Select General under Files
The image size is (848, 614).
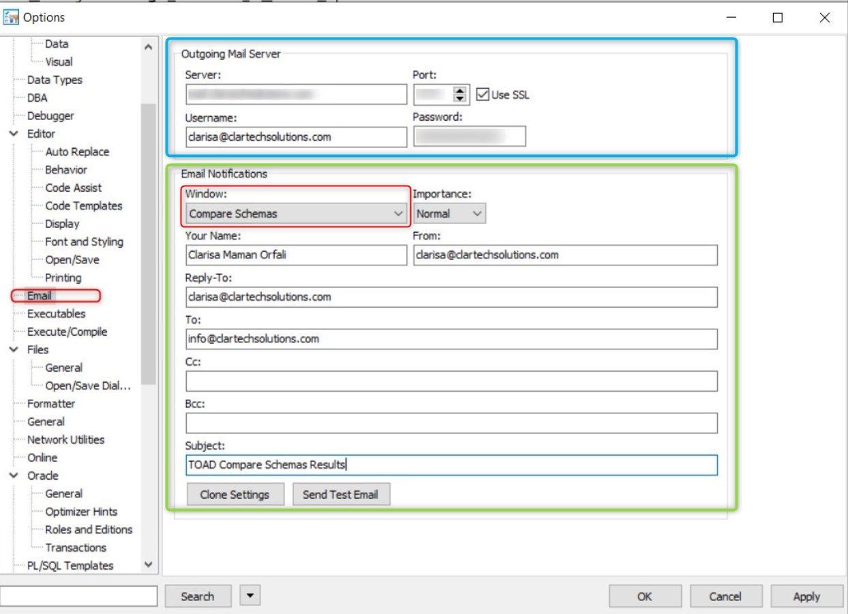[63, 367]
